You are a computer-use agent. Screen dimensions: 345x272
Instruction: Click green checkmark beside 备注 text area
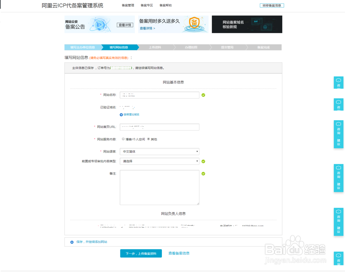(x=203, y=174)
